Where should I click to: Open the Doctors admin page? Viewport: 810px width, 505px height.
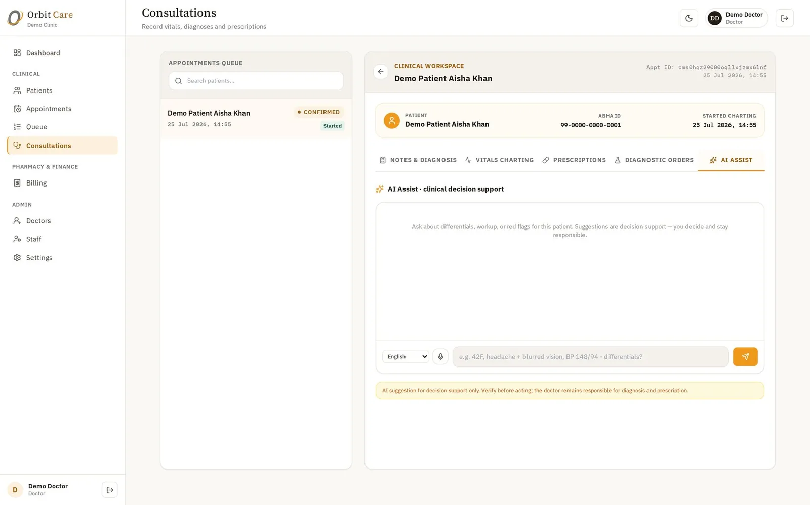coord(62,221)
